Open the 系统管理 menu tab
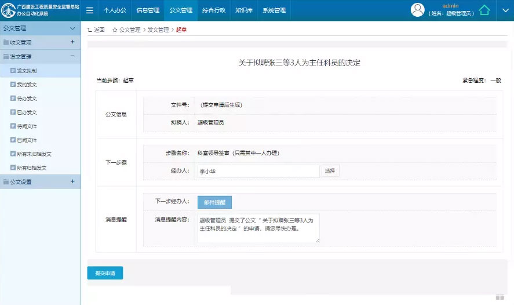The image size is (514, 305). pyautogui.click(x=274, y=10)
